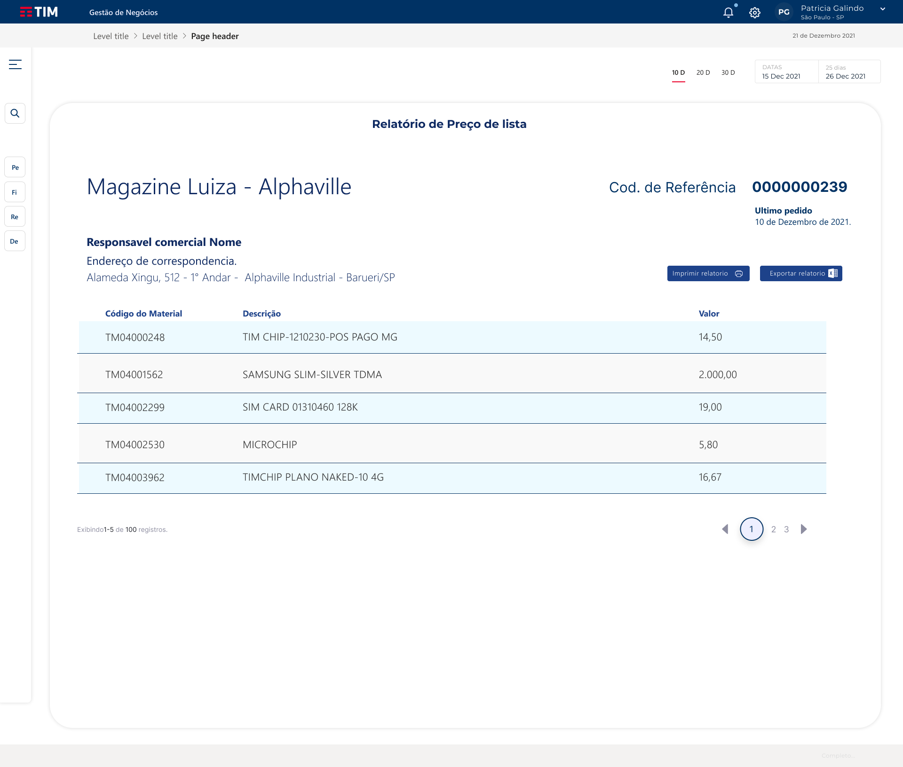Toggle the hamburger sidebar menu
The height and width of the screenshot is (767, 903).
click(x=15, y=64)
